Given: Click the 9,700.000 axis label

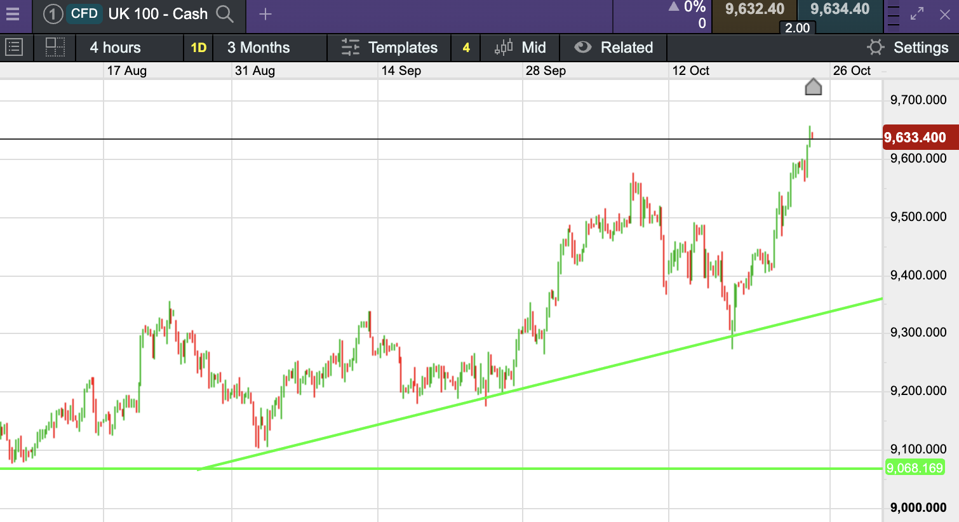Looking at the screenshot, I should pos(918,100).
